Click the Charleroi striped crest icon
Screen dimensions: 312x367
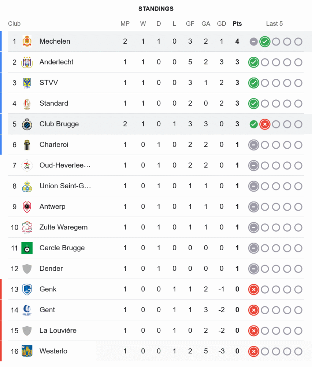27,145
